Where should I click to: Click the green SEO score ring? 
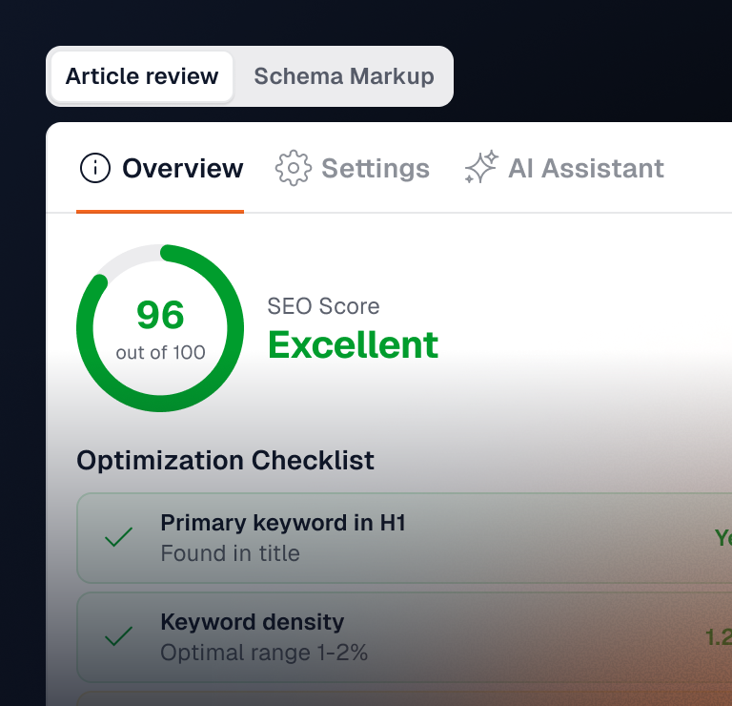[x=160, y=328]
